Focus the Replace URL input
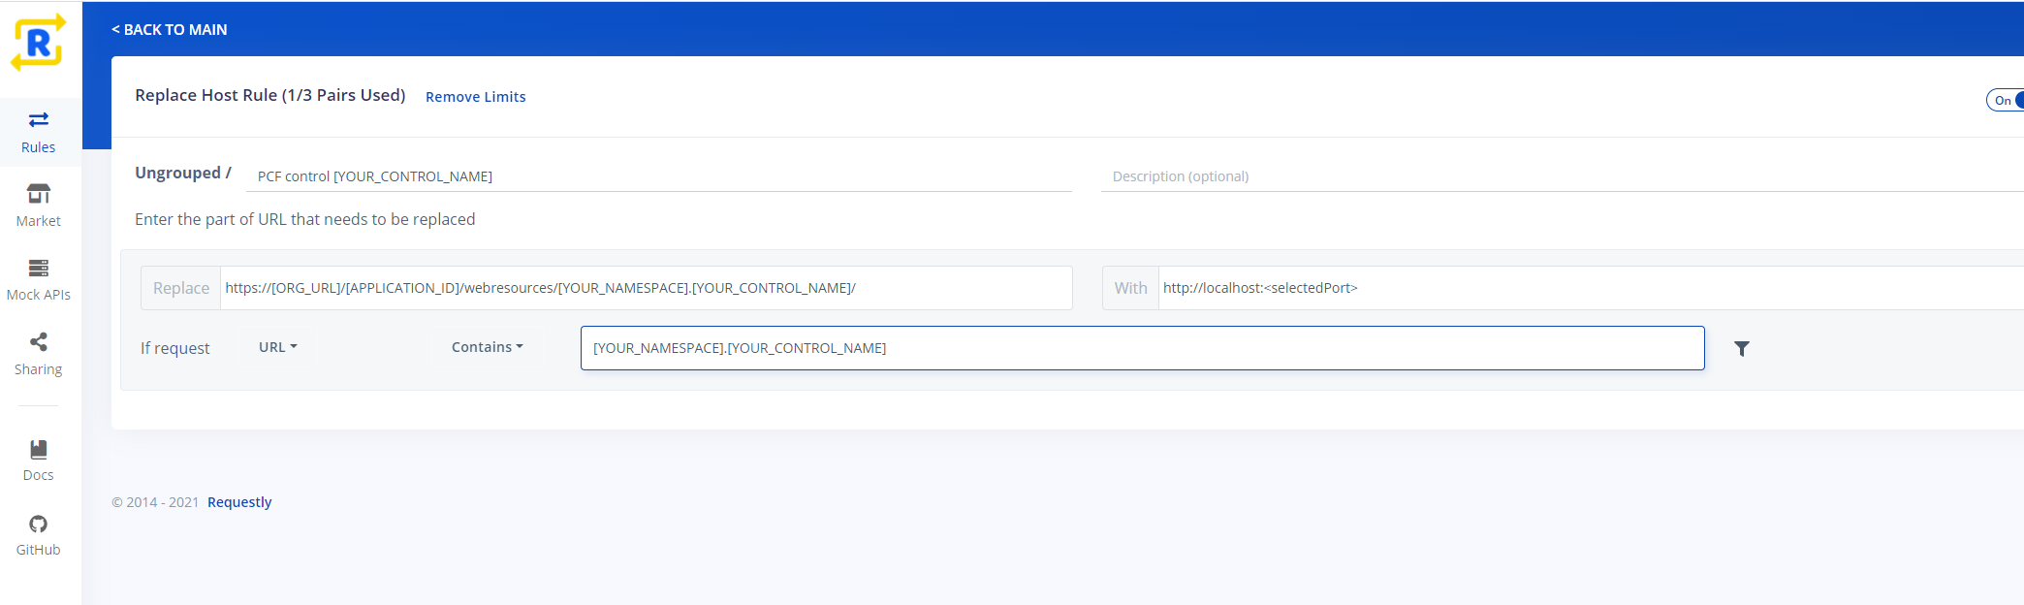The image size is (2024, 605). pos(645,288)
